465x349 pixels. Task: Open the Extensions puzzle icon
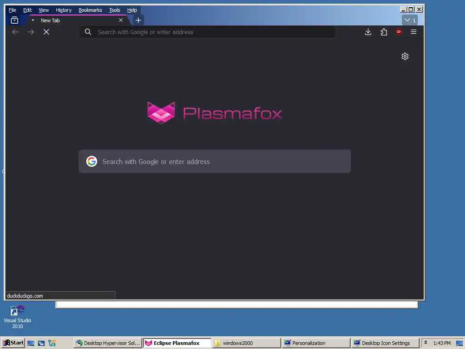pos(384,32)
